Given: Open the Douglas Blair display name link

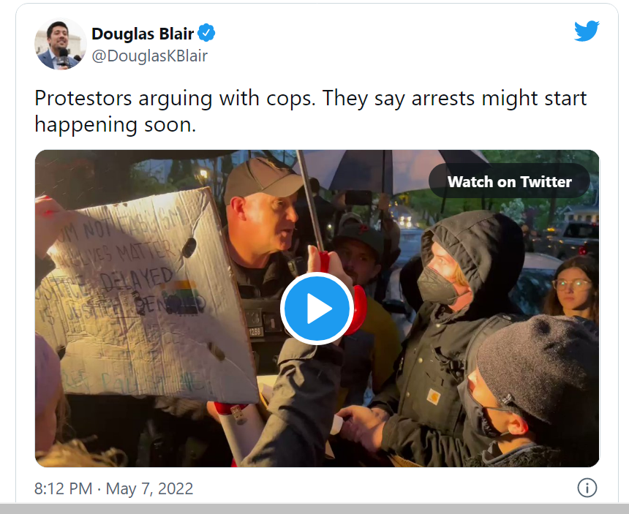Looking at the screenshot, I should tap(143, 34).
